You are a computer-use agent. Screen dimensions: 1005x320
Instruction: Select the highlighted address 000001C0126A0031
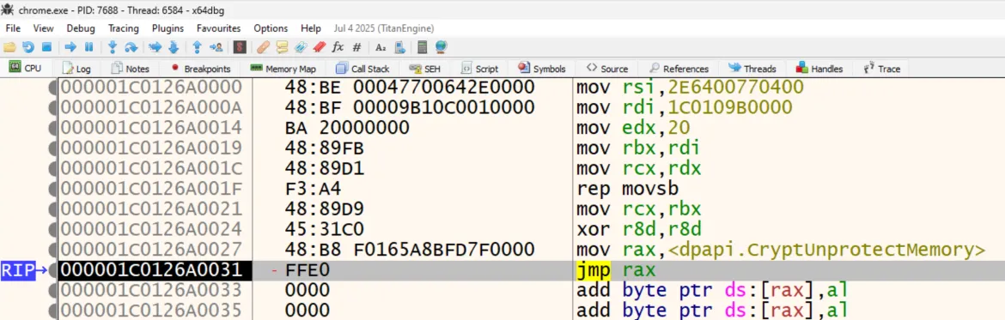click(152, 271)
